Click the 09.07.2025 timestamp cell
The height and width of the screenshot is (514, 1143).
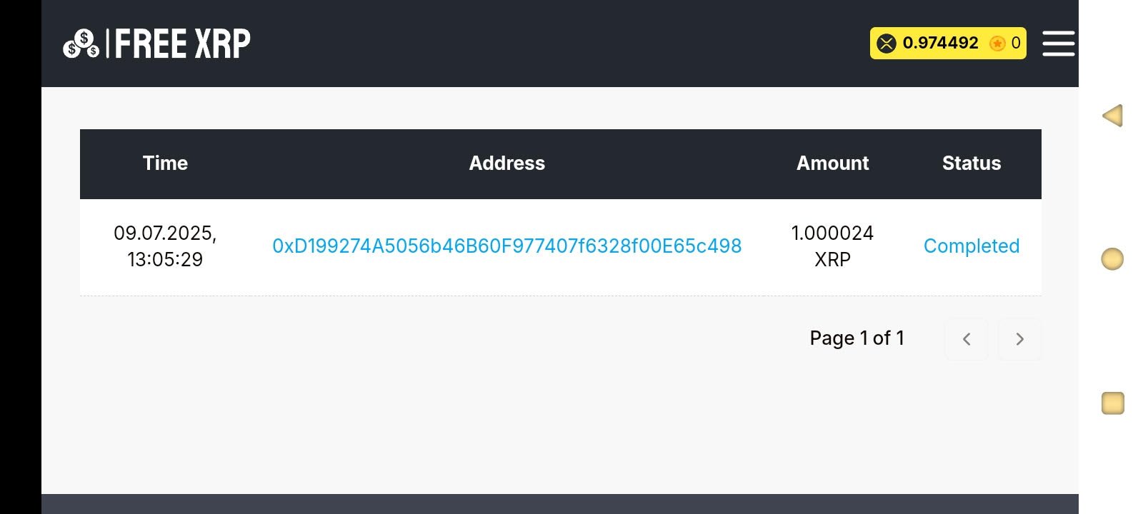[165, 246]
